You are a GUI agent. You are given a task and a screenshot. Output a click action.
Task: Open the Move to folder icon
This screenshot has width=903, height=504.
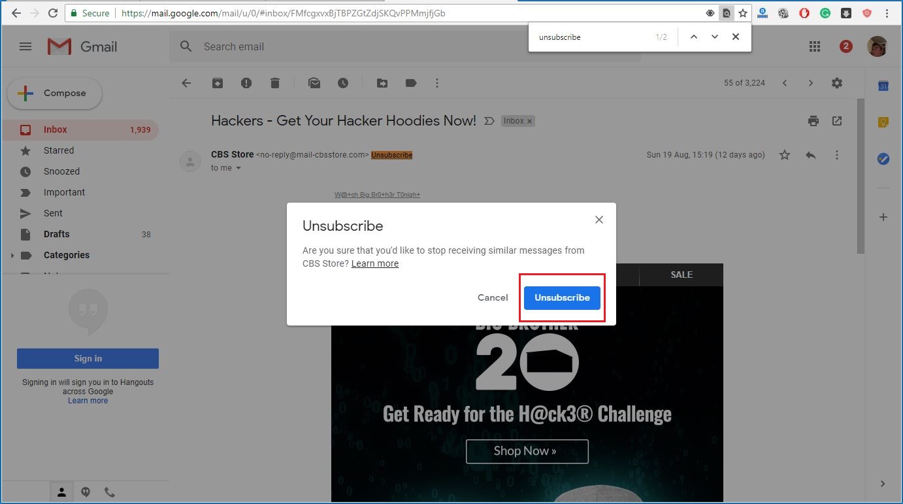pyautogui.click(x=382, y=83)
